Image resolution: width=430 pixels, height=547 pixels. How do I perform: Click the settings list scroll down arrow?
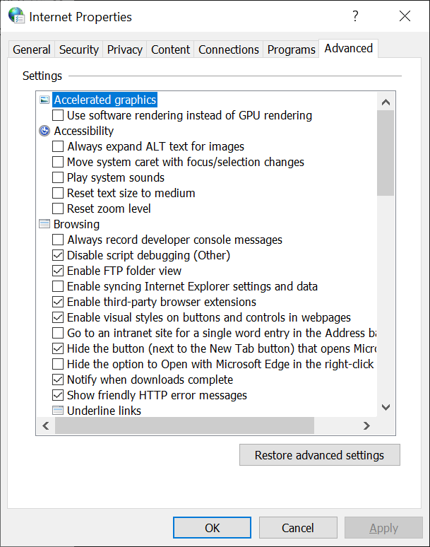point(386,407)
